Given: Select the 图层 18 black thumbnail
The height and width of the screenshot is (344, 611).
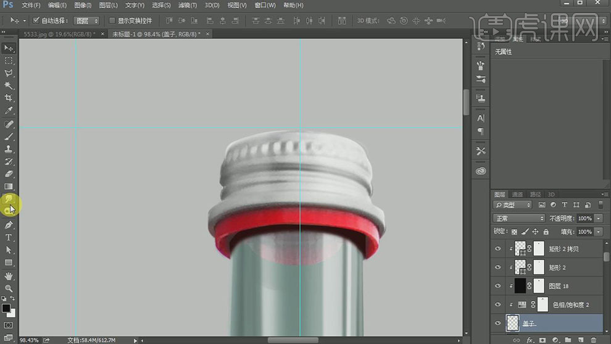Looking at the screenshot, I should point(520,286).
